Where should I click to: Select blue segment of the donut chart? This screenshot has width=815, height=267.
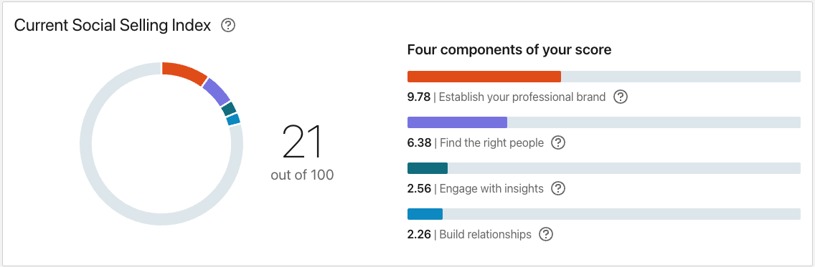(233, 120)
